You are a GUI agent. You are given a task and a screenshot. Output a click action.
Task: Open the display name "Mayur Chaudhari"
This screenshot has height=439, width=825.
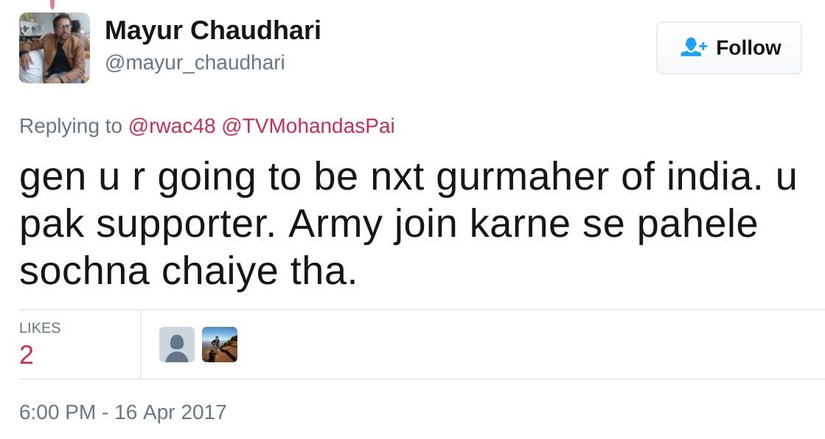coord(213,30)
